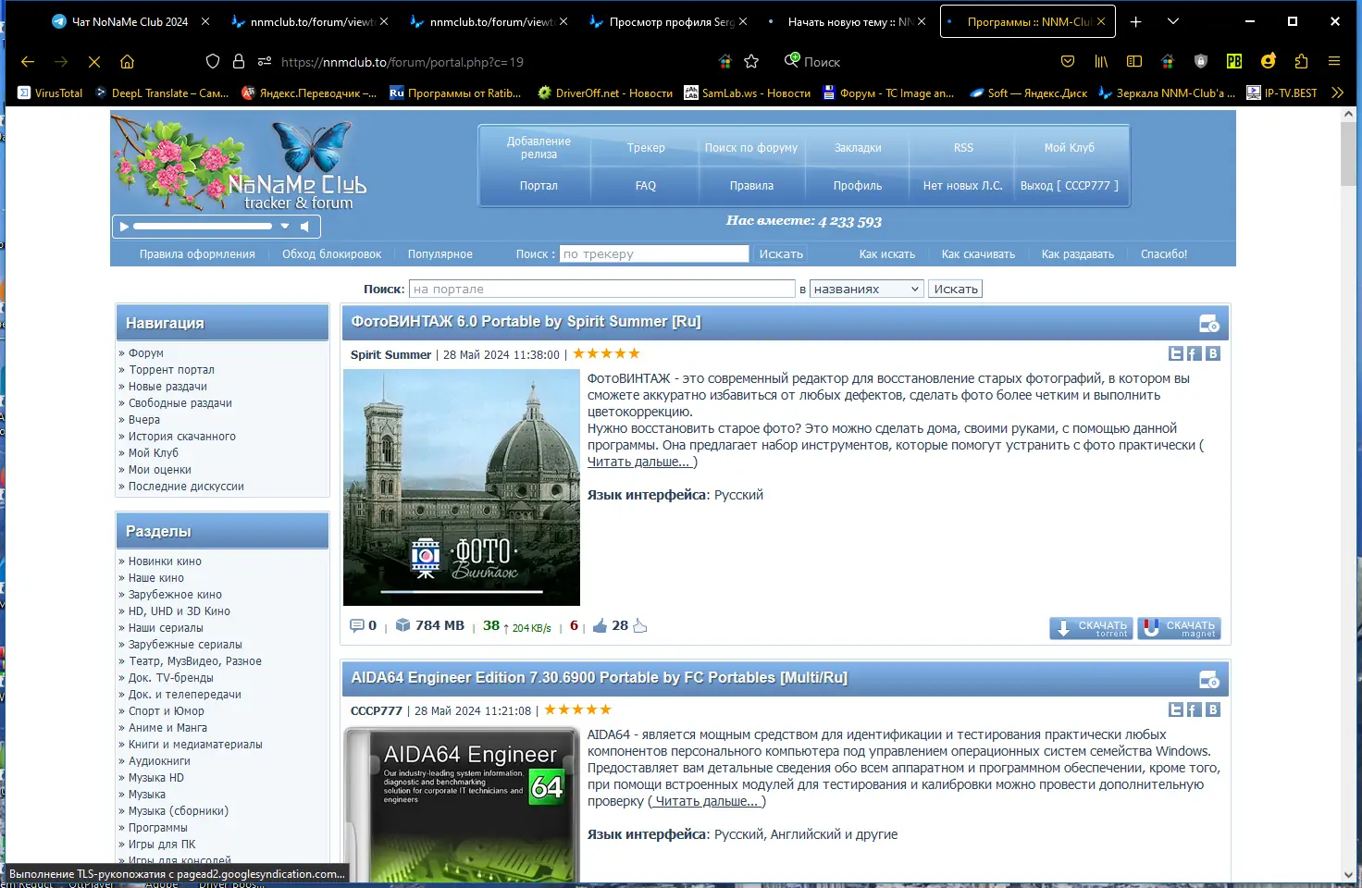Open the Extensions puzzle icon
Image resolution: width=1362 pixels, height=888 pixels.
click(x=1301, y=61)
